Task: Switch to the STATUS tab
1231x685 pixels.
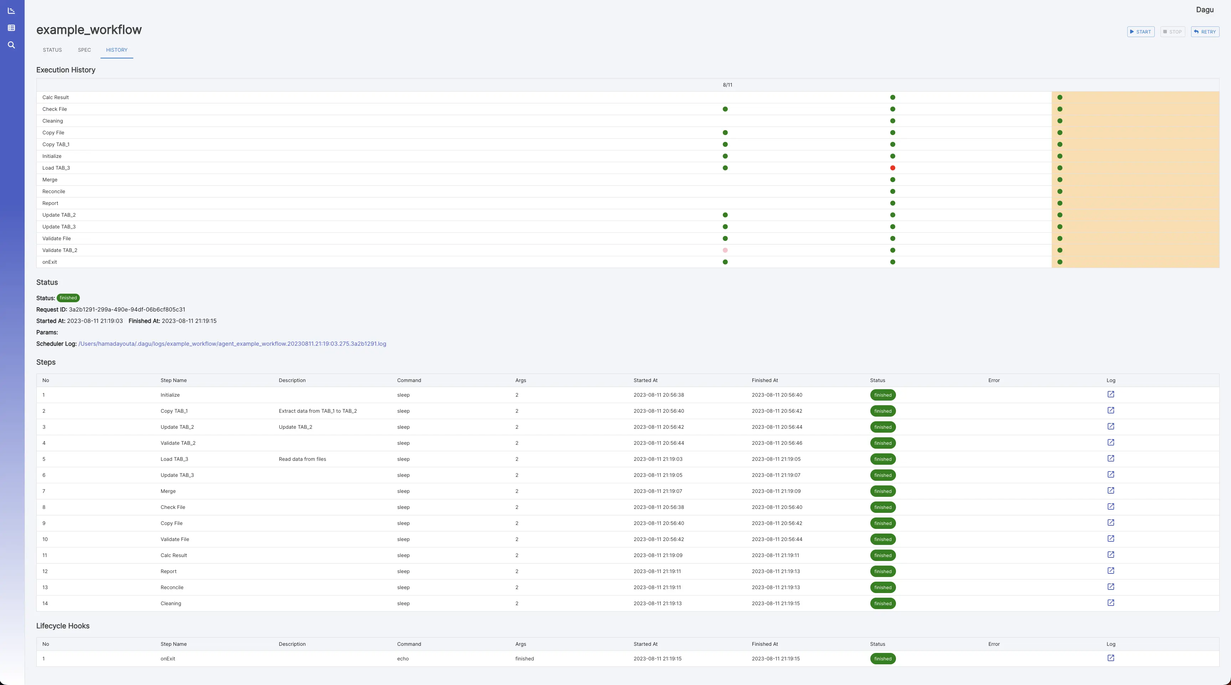Action: point(52,50)
